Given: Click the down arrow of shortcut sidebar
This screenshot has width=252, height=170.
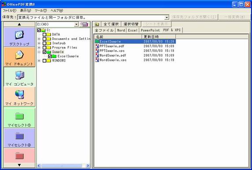Looking at the screenshot, I should click(x=19, y=165).
